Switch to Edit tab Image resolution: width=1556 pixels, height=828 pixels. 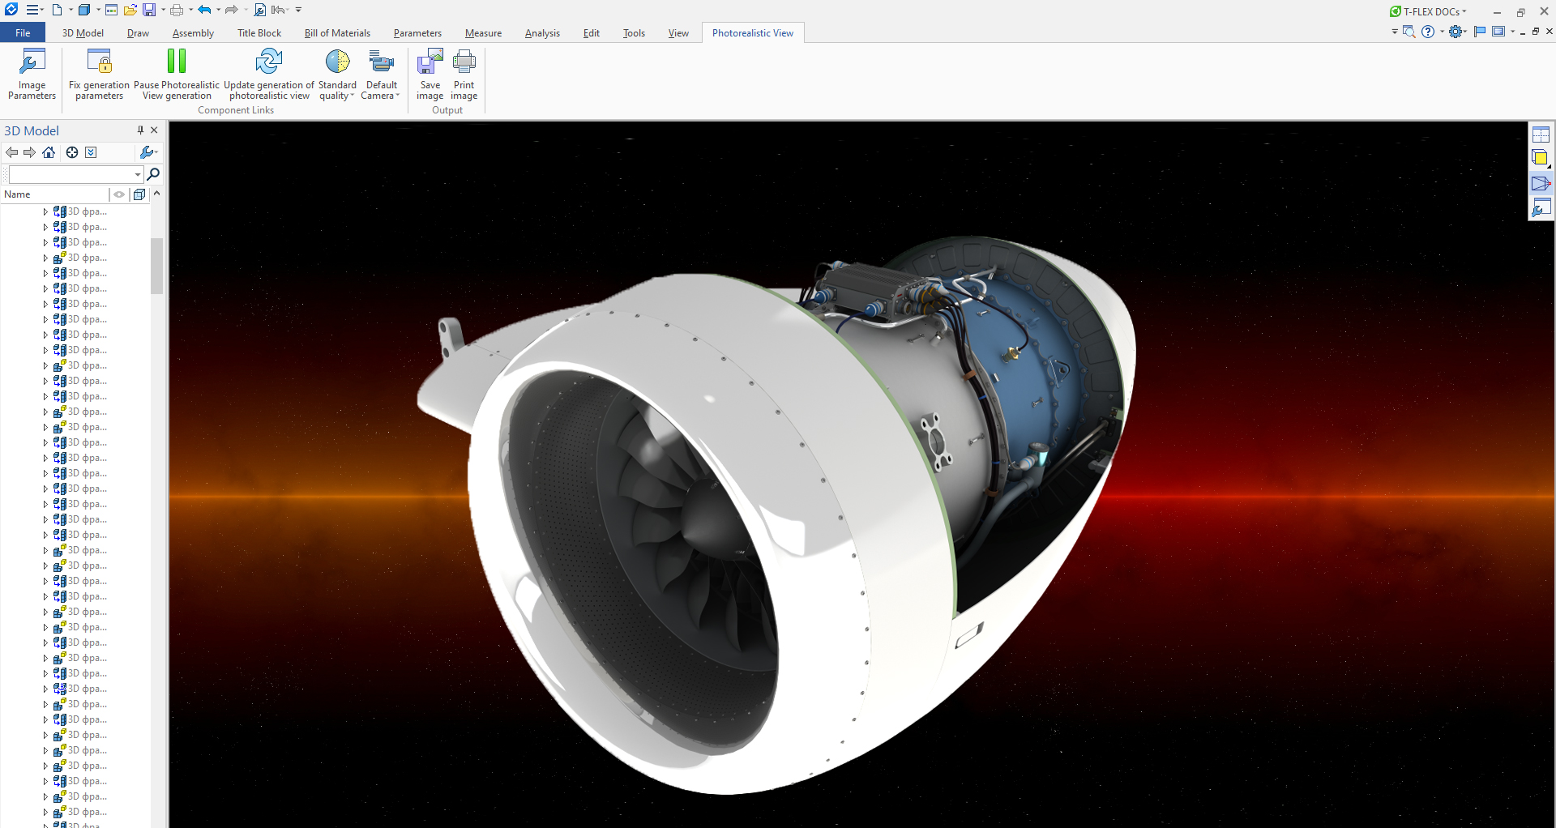tap(592, 33)
